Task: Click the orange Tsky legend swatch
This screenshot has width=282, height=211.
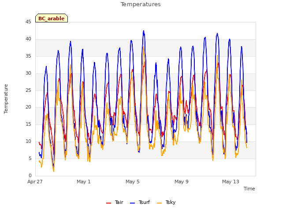Action: (160, 203)
